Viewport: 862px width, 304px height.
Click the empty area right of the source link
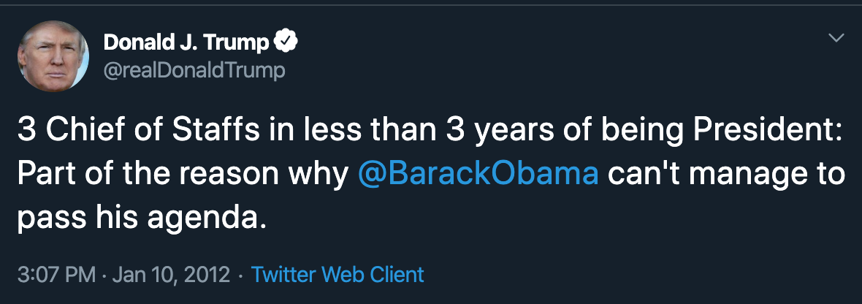point(632,274)
